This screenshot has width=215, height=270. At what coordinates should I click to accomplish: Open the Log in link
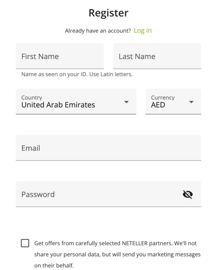coord(143,31)
